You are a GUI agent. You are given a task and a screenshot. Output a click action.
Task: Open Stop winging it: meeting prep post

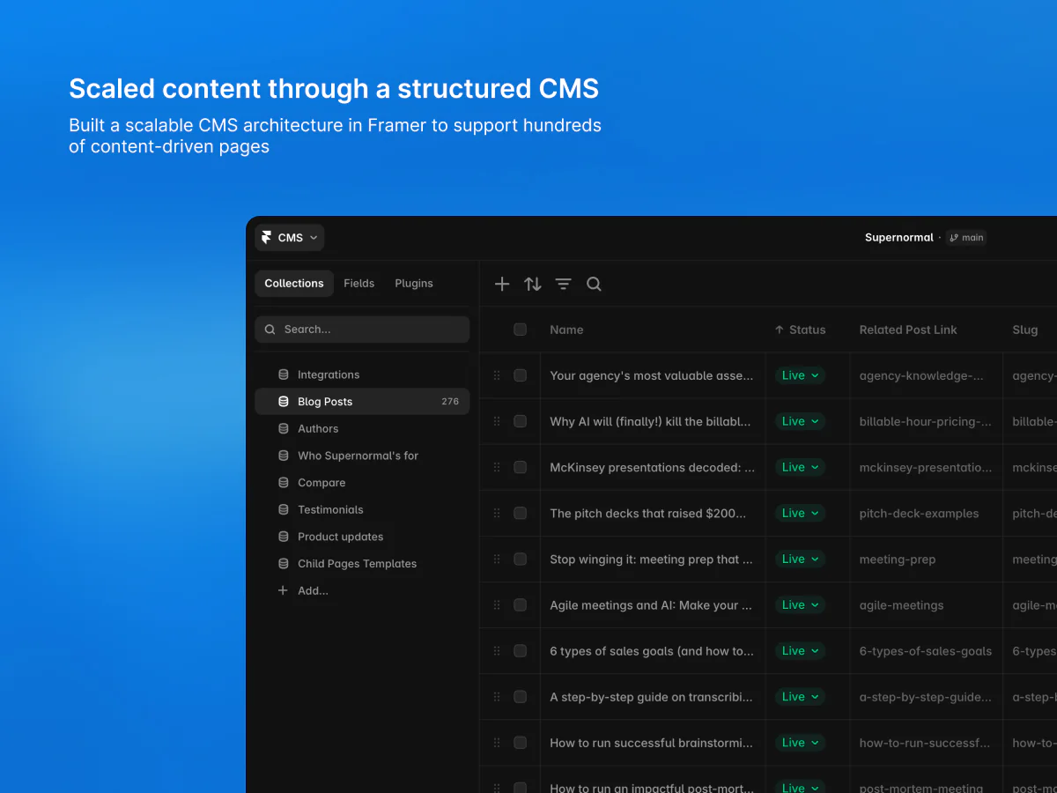[x=652, y=559]
